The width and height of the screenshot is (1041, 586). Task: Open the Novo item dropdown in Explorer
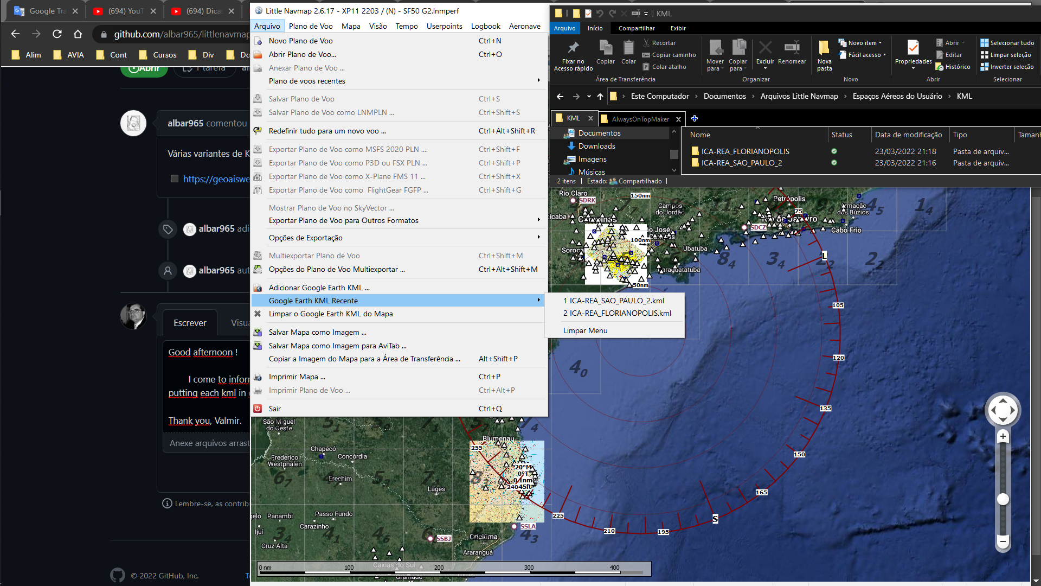click(860, 43)
